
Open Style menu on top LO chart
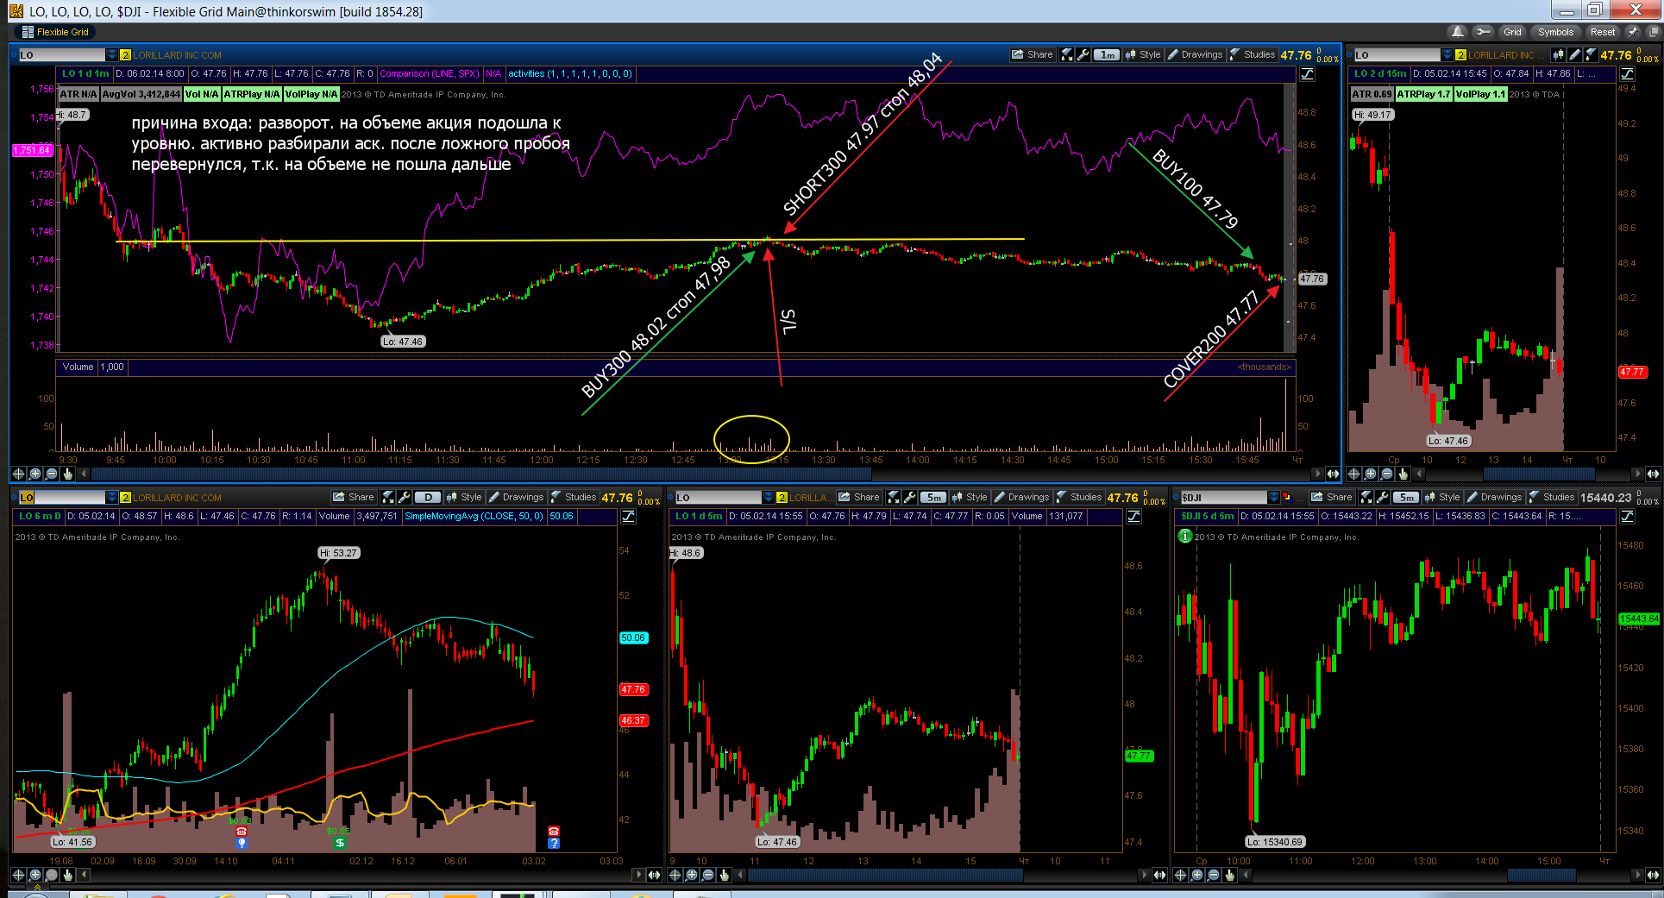tap(1143, 54)
